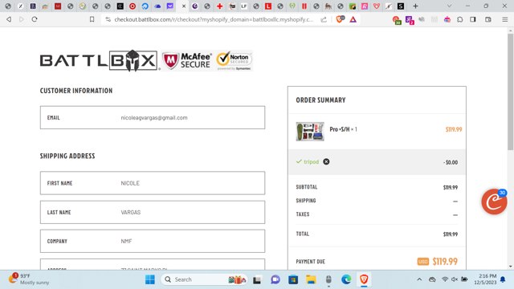Switch to the pink R icon tab
The width and height of the screenshot is (514, 289).
[365, 6]
